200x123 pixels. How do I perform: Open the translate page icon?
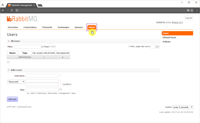click(x=188, y=10)
